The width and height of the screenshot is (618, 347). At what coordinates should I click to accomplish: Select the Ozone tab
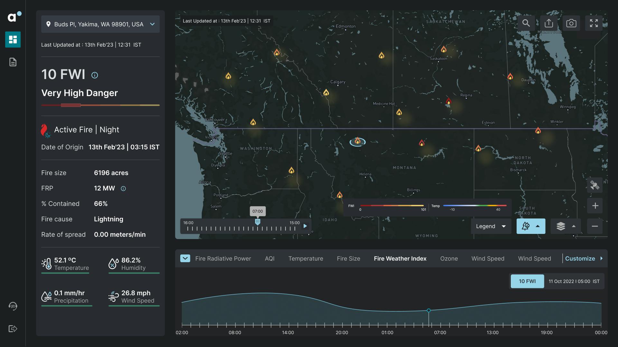(449, 258)
